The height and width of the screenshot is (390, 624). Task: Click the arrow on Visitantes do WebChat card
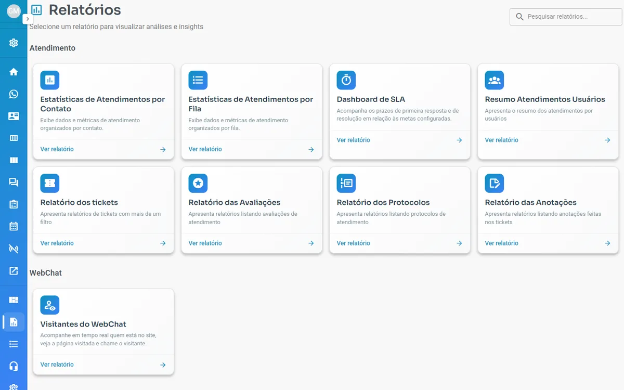pos(163,365)
